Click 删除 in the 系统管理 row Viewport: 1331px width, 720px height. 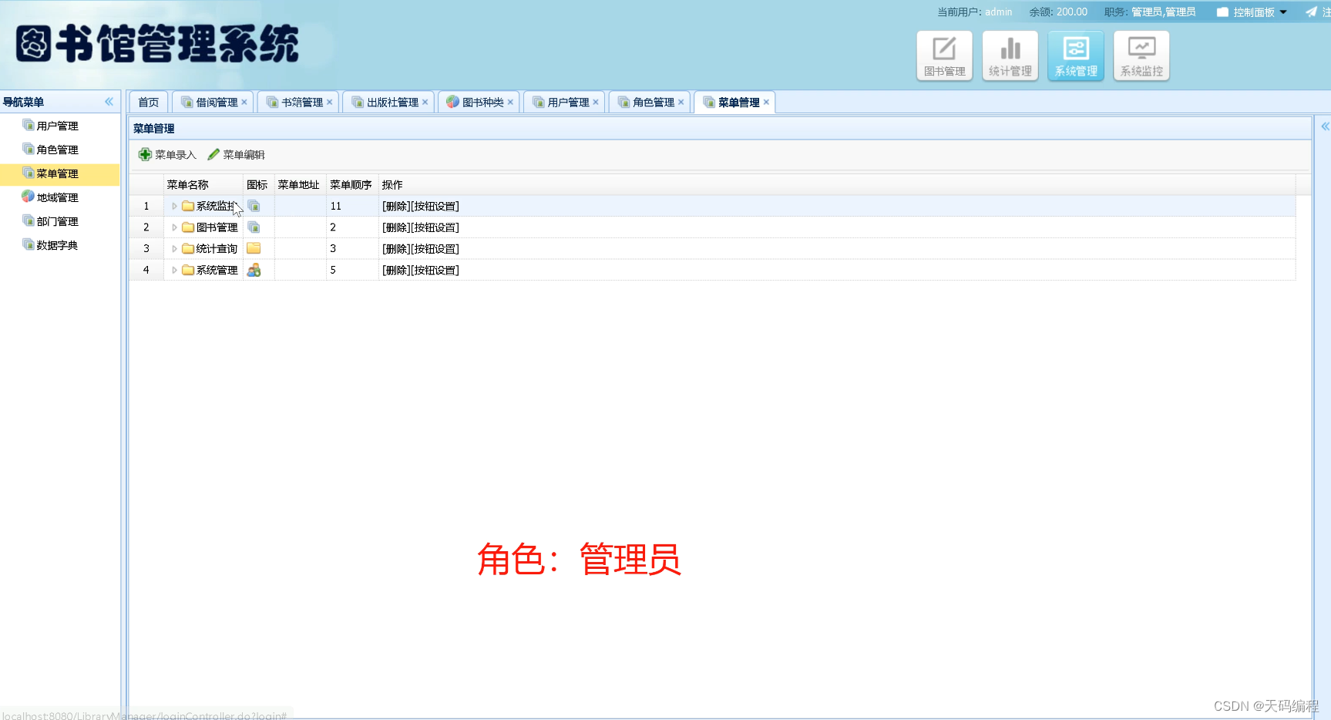[396, 270]
